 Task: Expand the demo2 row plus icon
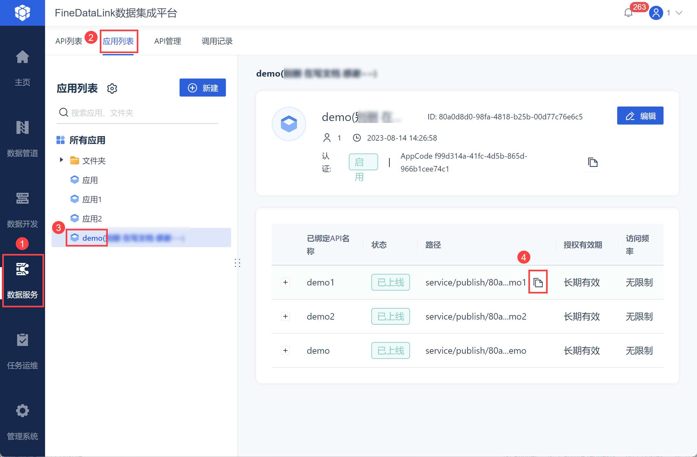(x=285, y=316)
